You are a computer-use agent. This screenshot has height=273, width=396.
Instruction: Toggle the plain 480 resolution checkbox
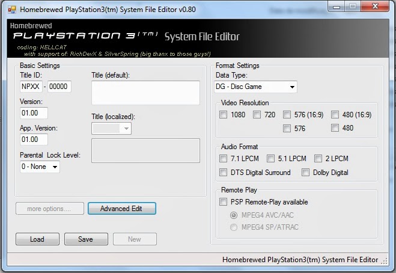coord(335,127)
